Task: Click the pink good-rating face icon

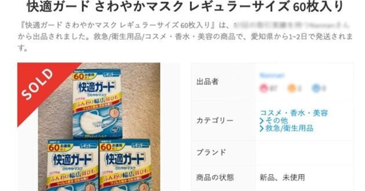Action: pos(263,88)
